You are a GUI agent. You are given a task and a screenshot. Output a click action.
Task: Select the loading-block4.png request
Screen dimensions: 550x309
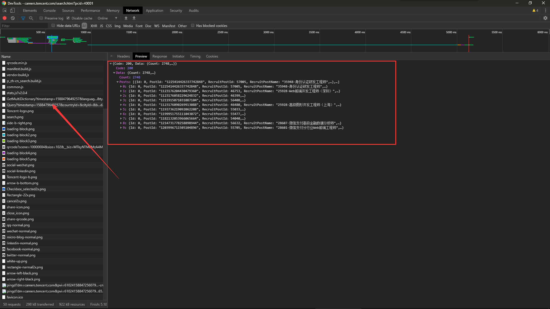click(21, 153)
